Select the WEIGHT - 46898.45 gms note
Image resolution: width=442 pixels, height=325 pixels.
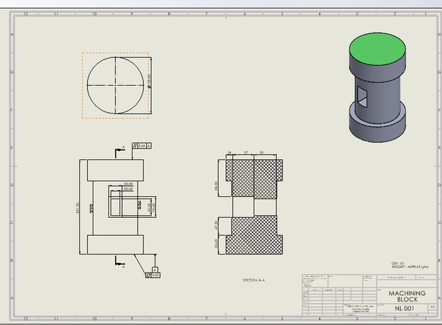point(410,267)
